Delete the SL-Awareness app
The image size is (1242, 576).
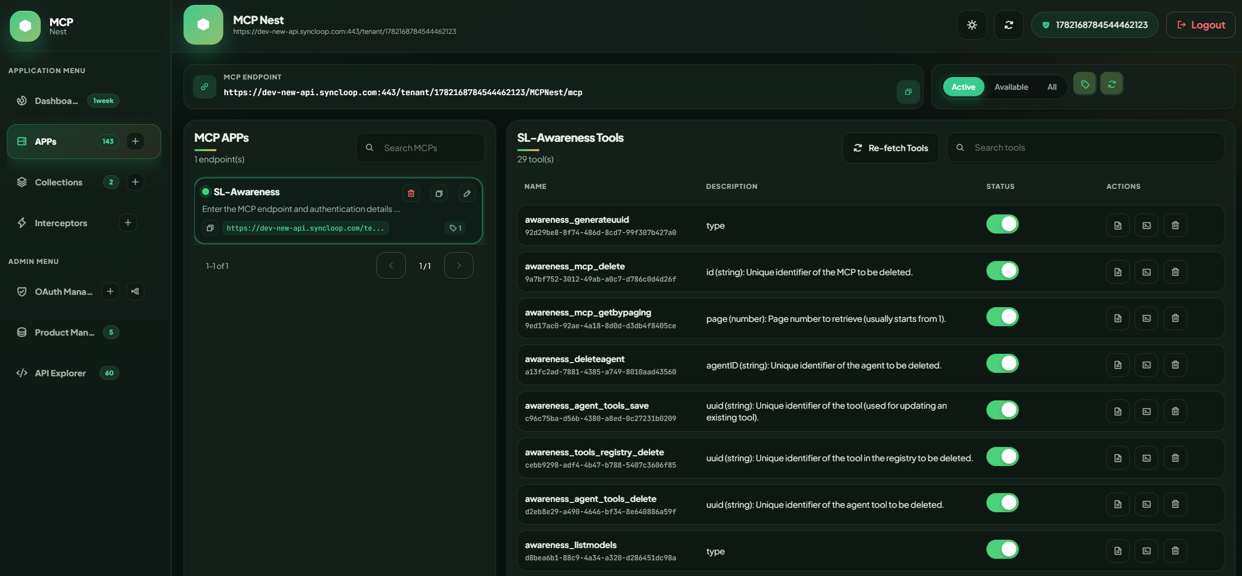pyautogui.click(x=411, y=193)
